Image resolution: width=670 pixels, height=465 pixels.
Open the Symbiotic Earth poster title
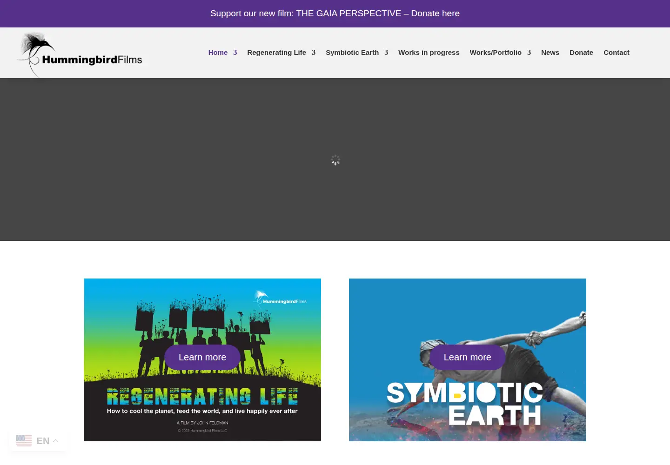(464, 404)
